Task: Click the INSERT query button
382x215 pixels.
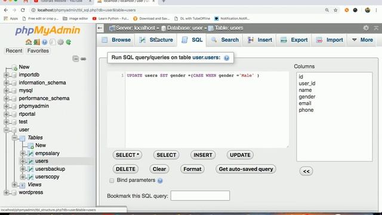Action: click(x=203, y=155)
